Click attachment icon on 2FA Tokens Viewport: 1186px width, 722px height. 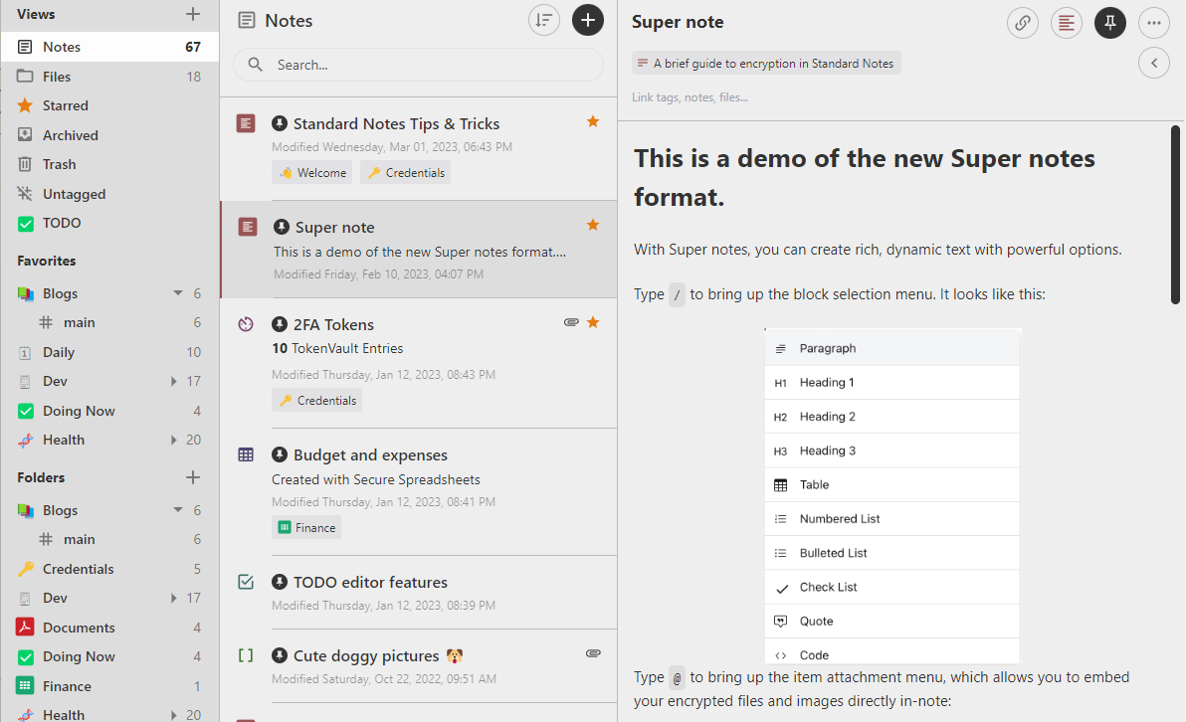point(571,323)
